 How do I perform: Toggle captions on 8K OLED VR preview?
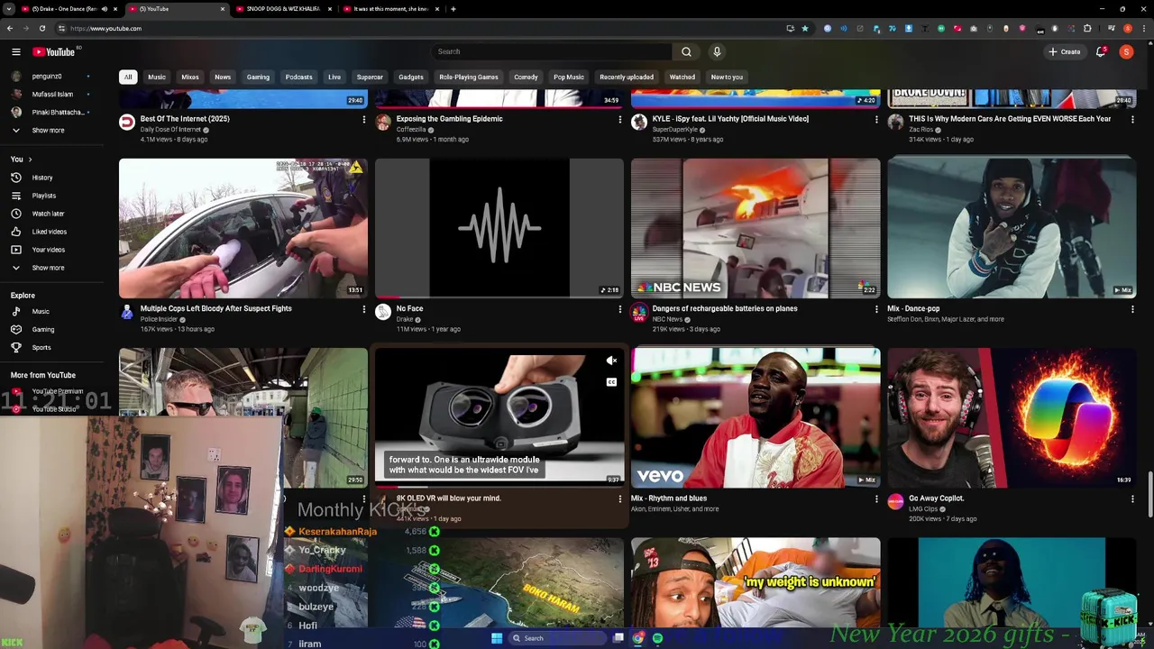(611, 382)
